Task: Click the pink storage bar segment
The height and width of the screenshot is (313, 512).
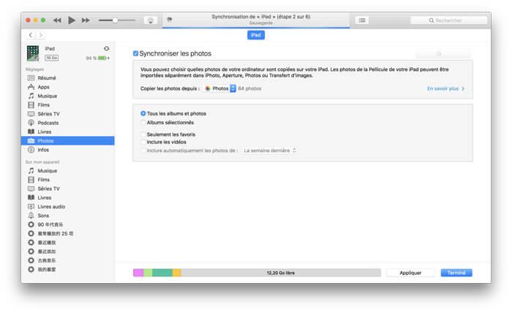Action: click(138, 273)
